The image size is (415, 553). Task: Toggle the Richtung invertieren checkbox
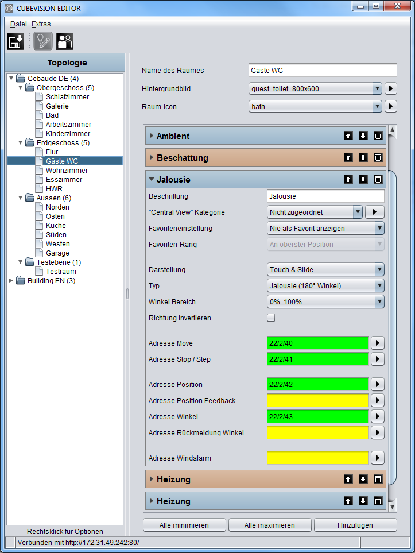[x=271, y=318]
